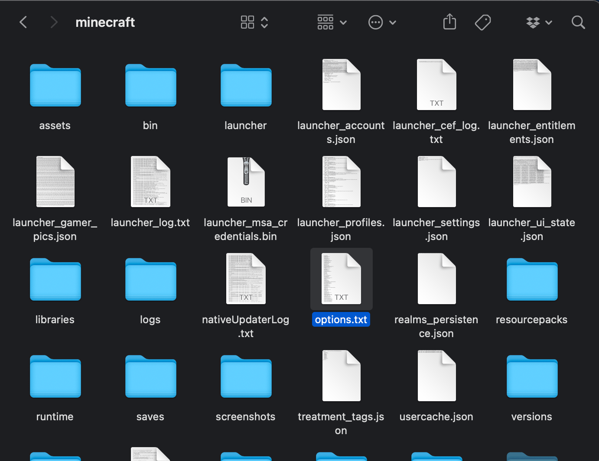This screenshot has height=461, width=599.
Task: Select the saves folder
Action: (151, 376)
